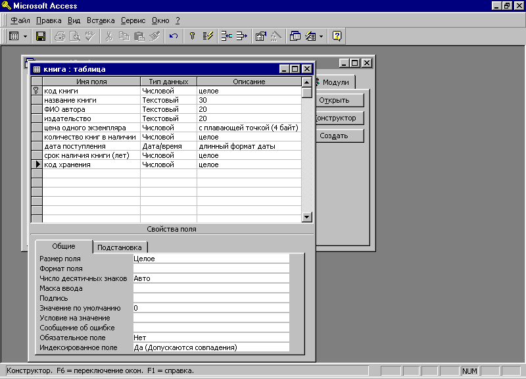Viewport: 526px width, 379px height.
Task: Click the Delete Rows toolbar icon
Action: coord(241,36)
